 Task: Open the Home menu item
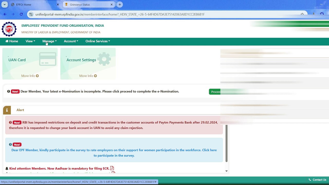[12, 41]
